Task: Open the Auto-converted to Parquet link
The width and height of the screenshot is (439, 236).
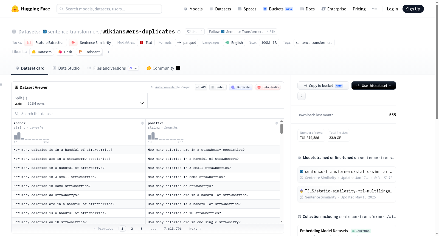Action: pos(173,87)
